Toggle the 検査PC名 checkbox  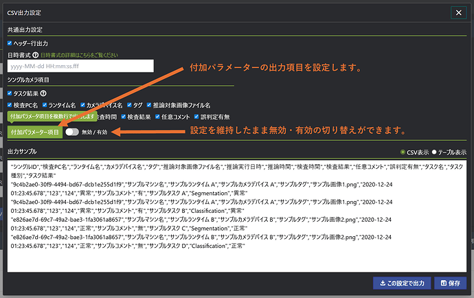(x=10, y=105)
